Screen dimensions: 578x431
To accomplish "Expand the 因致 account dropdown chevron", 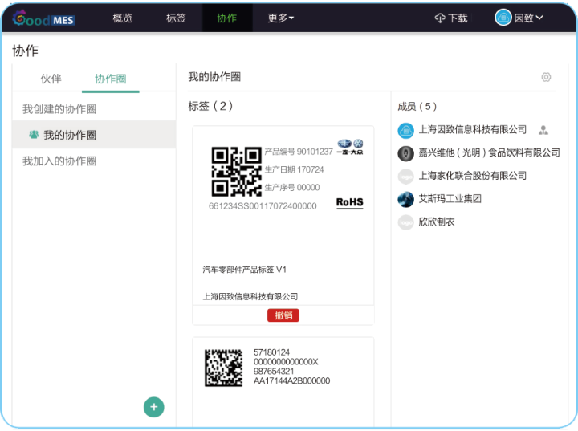I will [x=539, y=18].
